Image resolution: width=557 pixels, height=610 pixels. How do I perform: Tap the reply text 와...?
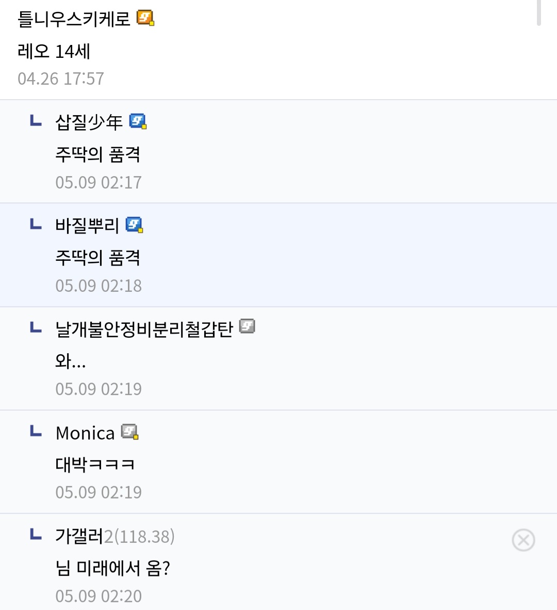(70, 361)
